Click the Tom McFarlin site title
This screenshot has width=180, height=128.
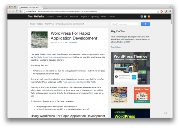click(x=36, y=16)
